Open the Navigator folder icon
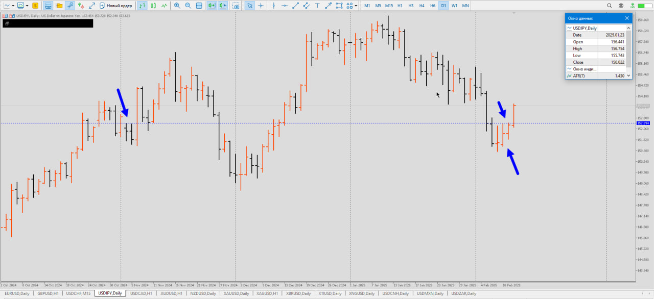The image size is (654, 299). click(59, 6)
